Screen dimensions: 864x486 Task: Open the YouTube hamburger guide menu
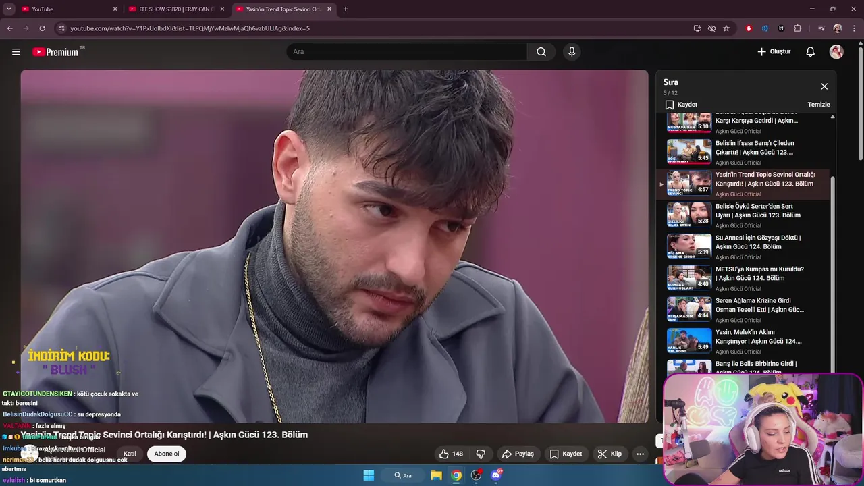point(16,51)
